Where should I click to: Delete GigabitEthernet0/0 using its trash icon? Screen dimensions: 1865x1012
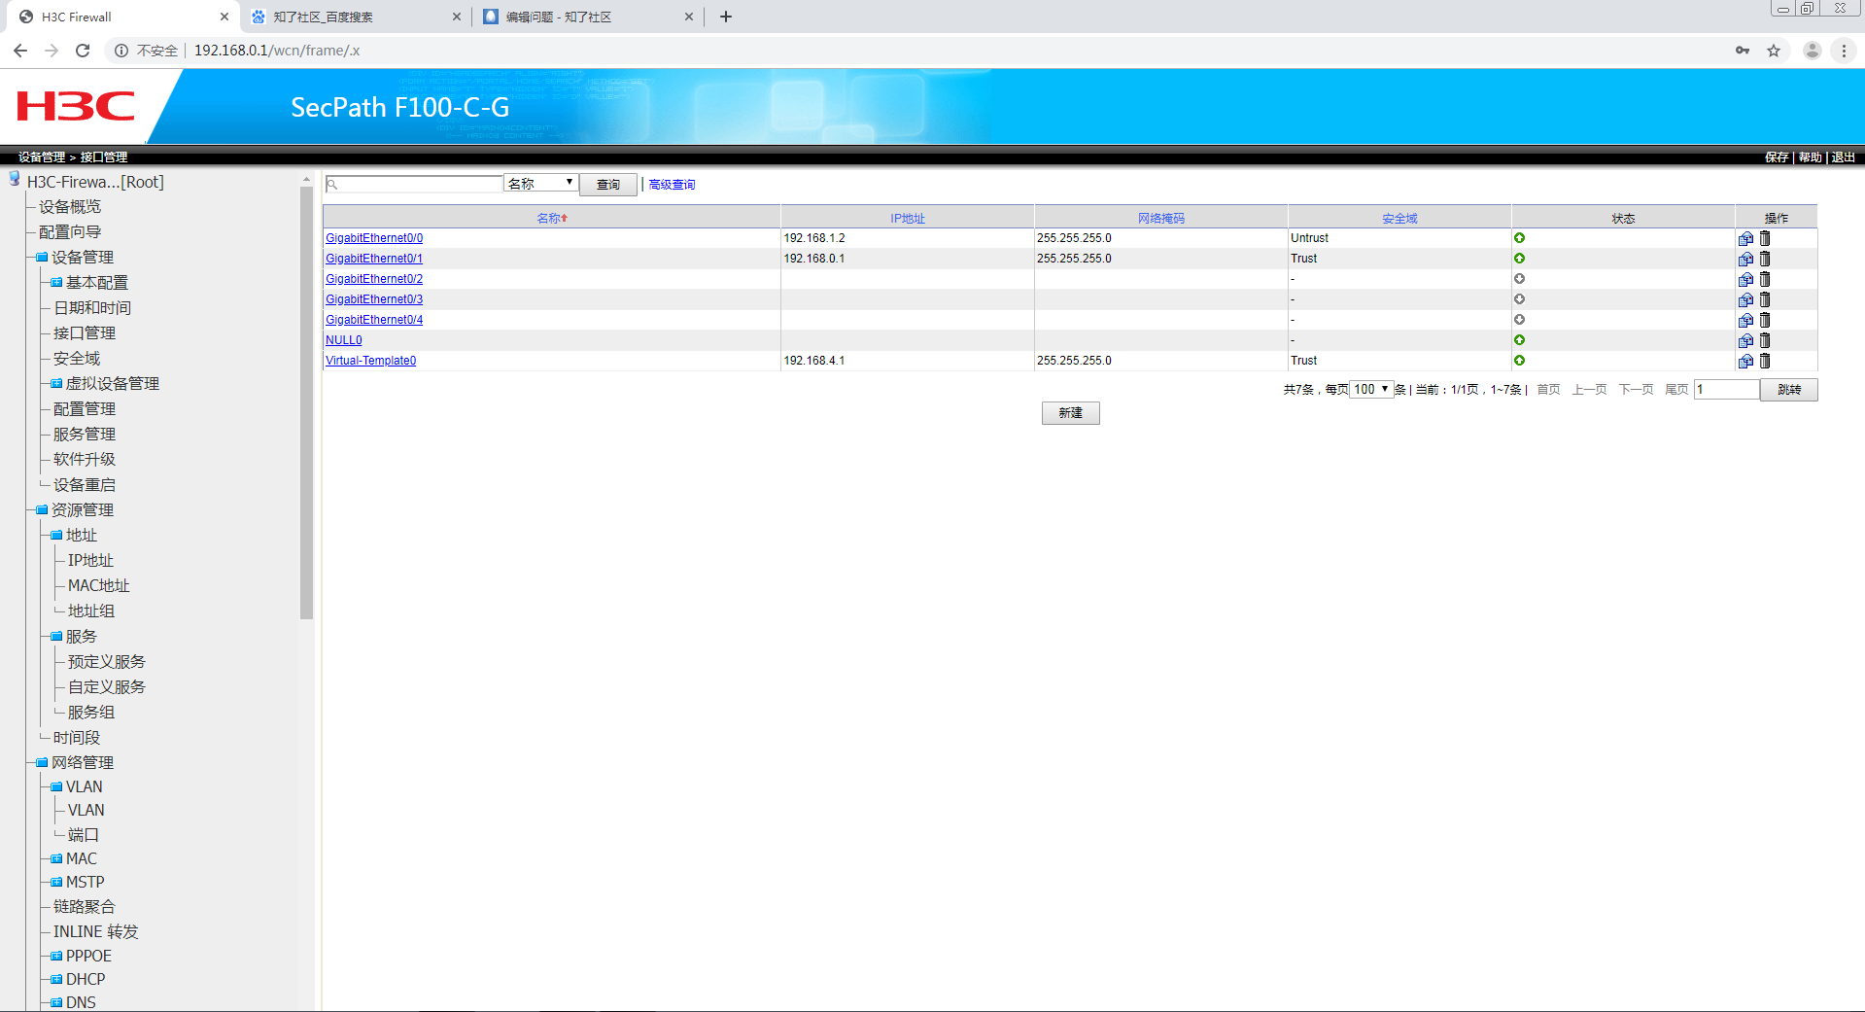tap(1765, 238)
